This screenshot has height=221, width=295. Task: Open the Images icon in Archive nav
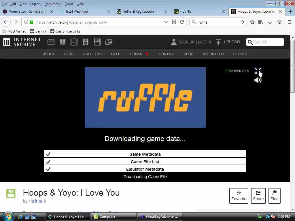pyautogui.click(x=109, y=42)
